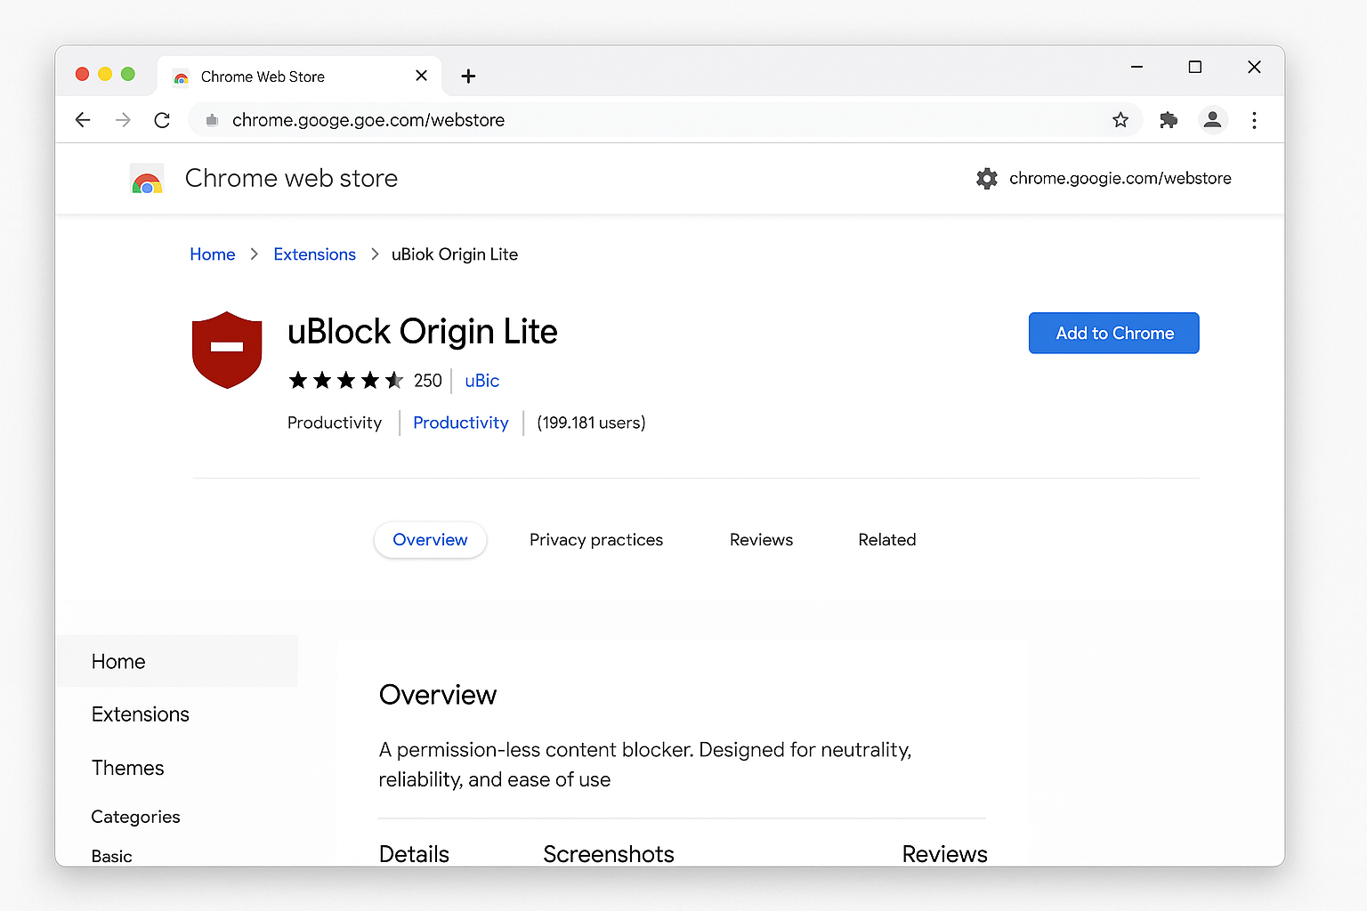Select the Chrome Web Store browser tab
This screenshot has width=1367, height=911.
tap(301, 77)
